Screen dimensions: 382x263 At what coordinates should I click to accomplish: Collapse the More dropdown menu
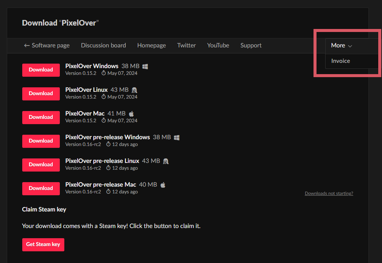point(341,46)
